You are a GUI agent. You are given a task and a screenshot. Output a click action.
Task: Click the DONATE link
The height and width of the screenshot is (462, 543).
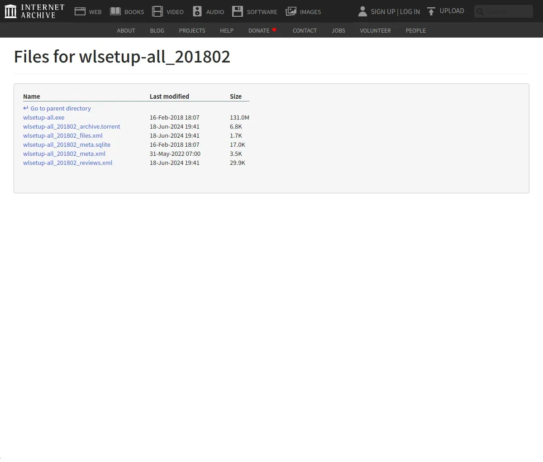click(x=259, y=31)
